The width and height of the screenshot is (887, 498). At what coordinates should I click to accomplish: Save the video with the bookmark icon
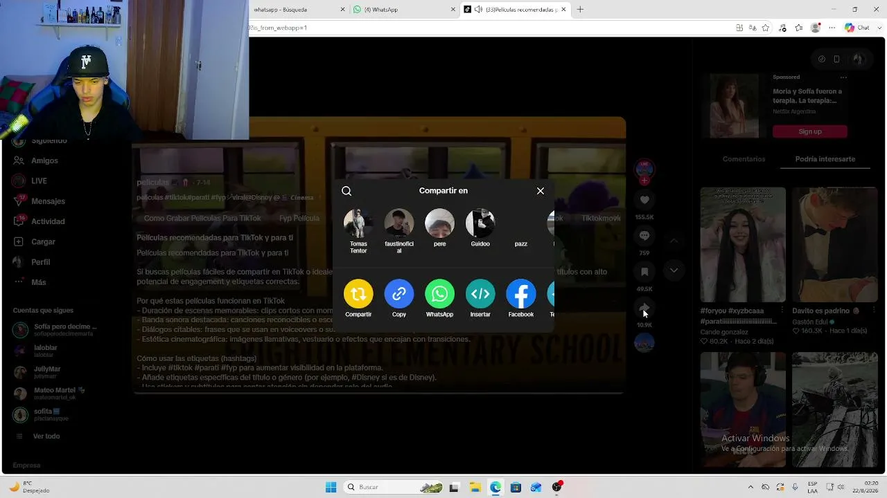(x=644, y=272)
